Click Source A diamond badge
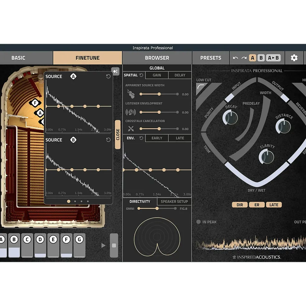The width and height of the screenshot is (306, 306). 73,76
